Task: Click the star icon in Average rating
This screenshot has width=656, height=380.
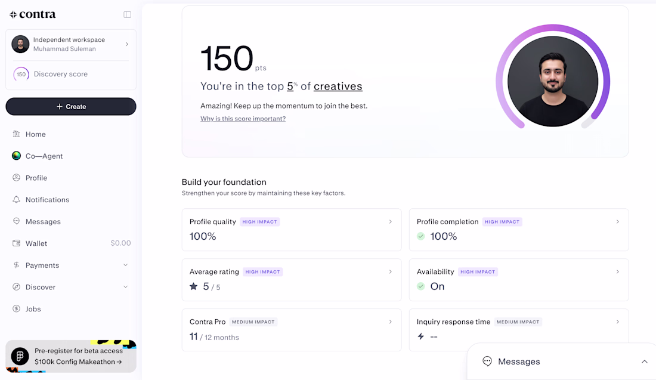Action: tap(193, 286)
